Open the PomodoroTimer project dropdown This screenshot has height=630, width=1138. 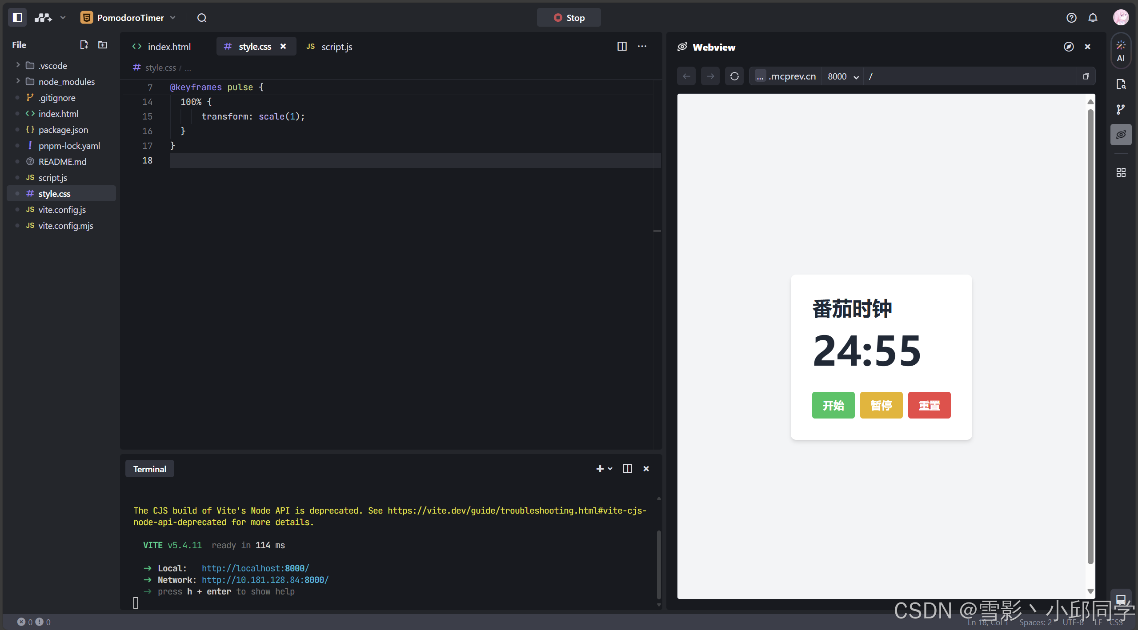pyautogui.click(x=129, y=18)
